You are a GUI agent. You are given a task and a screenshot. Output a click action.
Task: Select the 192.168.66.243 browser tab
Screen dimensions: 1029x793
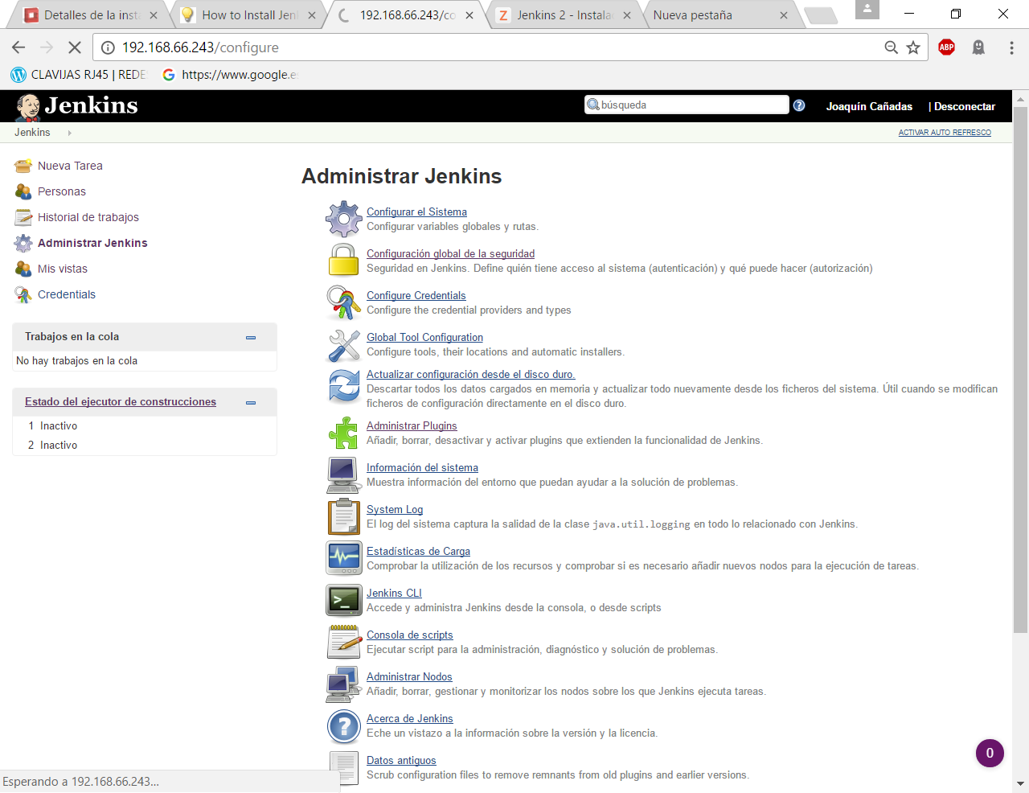pos(406,15)
